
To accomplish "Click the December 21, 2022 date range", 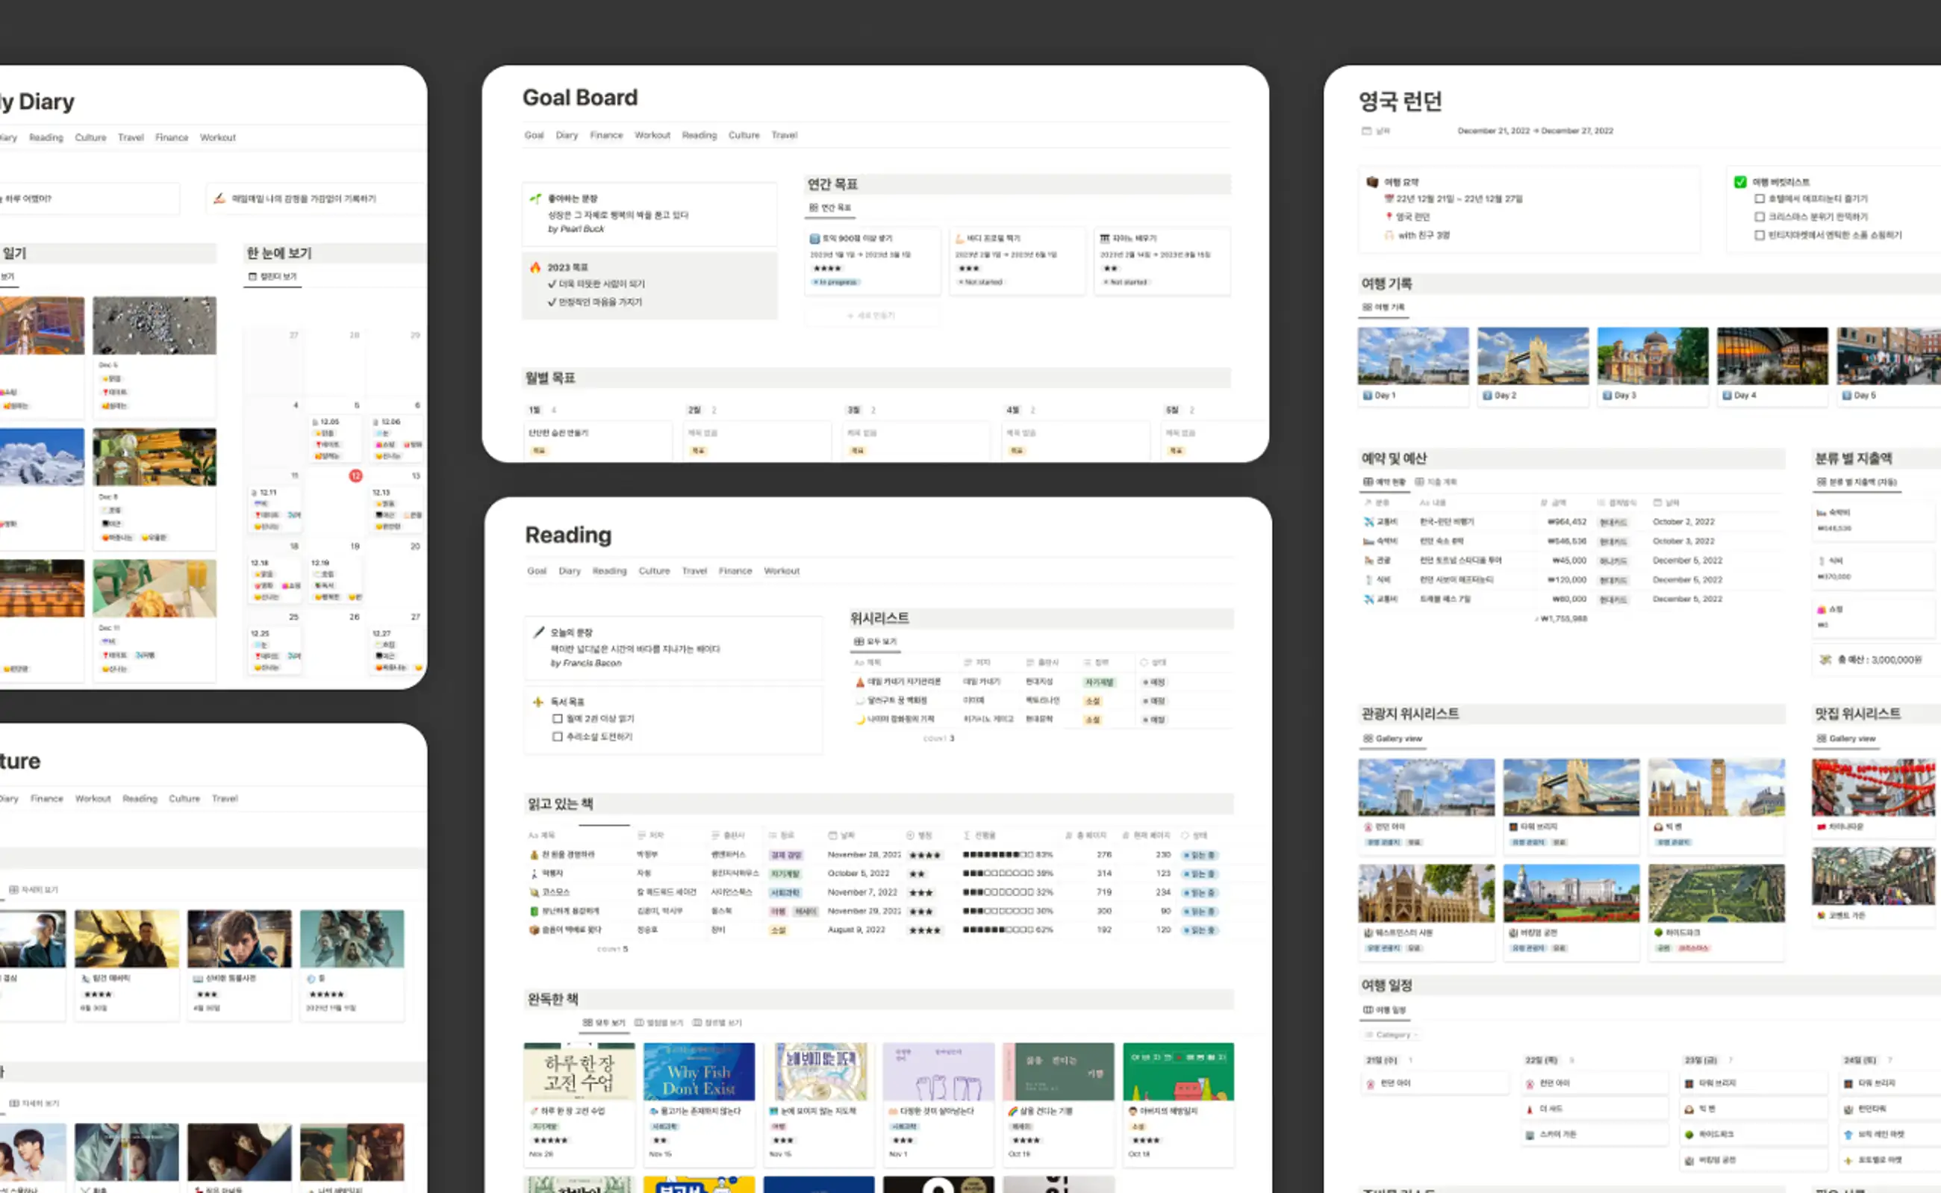I will click(x=1535, y=131).
